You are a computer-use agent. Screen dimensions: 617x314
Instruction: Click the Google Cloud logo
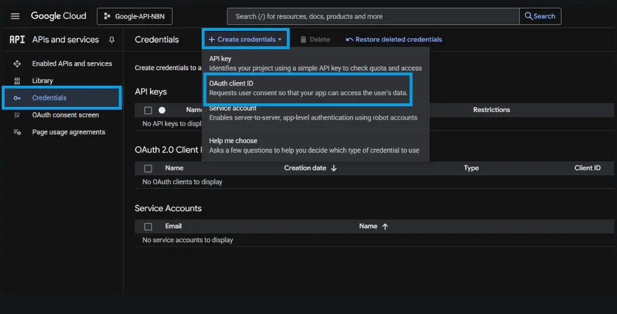pos(58,16)
